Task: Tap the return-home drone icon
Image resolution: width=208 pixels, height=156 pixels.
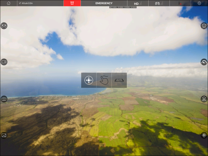Action: 204,99
